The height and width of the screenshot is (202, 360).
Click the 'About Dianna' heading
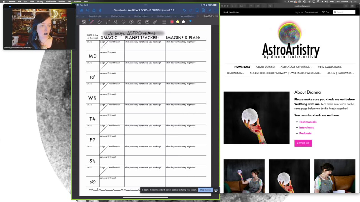pos(307,92)
